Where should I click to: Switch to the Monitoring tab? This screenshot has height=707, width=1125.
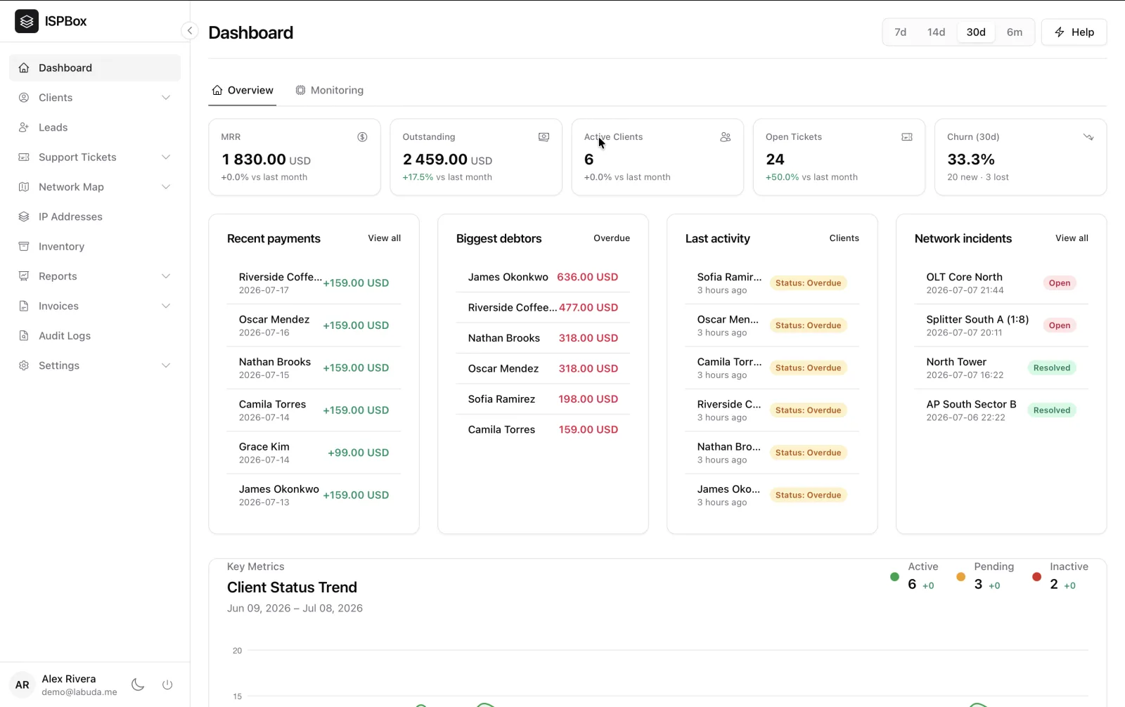(x=330, y=90)
